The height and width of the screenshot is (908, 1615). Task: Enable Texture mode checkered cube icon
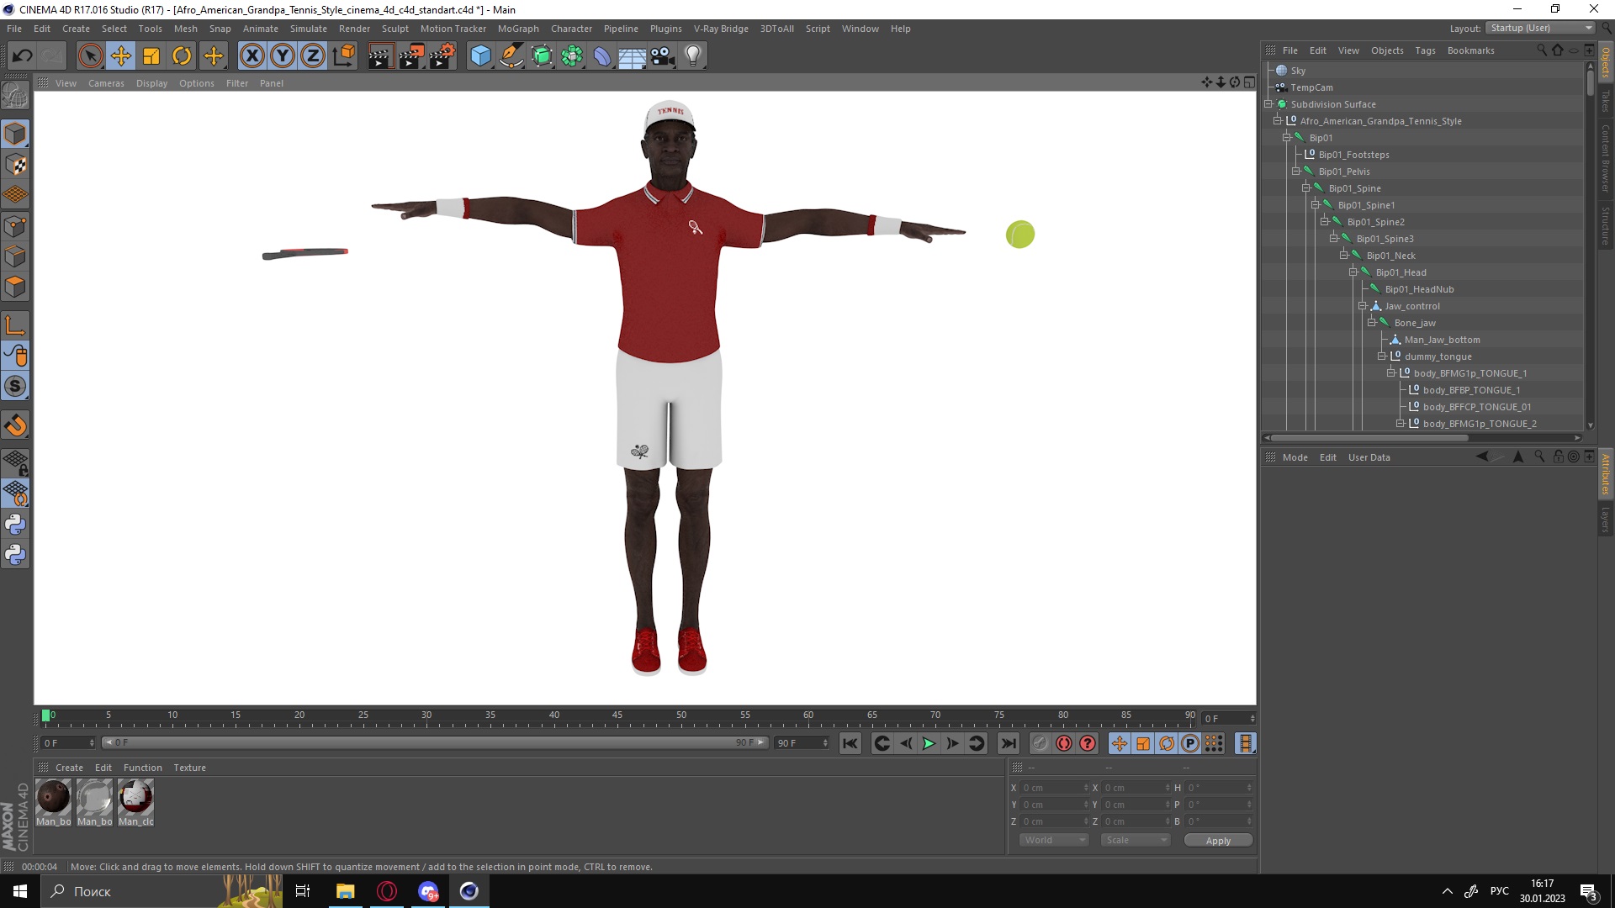pos(15,165)
